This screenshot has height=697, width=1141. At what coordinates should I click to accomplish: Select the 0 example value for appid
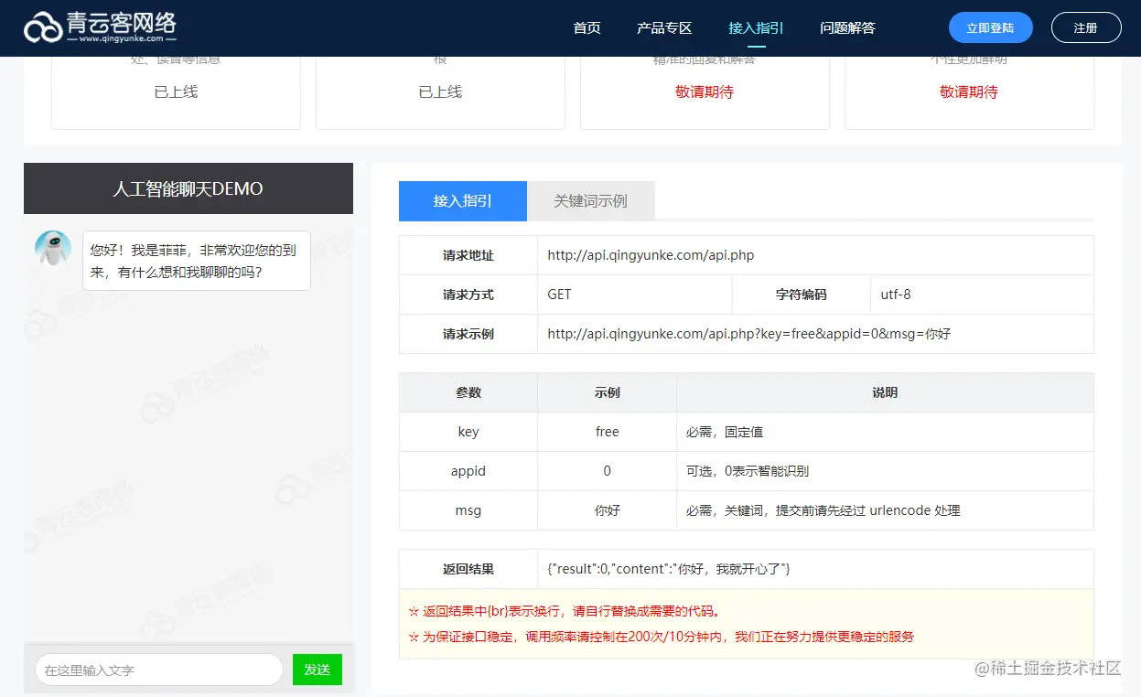coord(608,471)
